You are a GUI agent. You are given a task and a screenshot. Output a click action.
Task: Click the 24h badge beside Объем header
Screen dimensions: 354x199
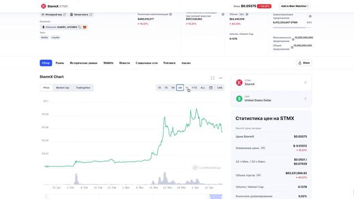click(242, 14)
